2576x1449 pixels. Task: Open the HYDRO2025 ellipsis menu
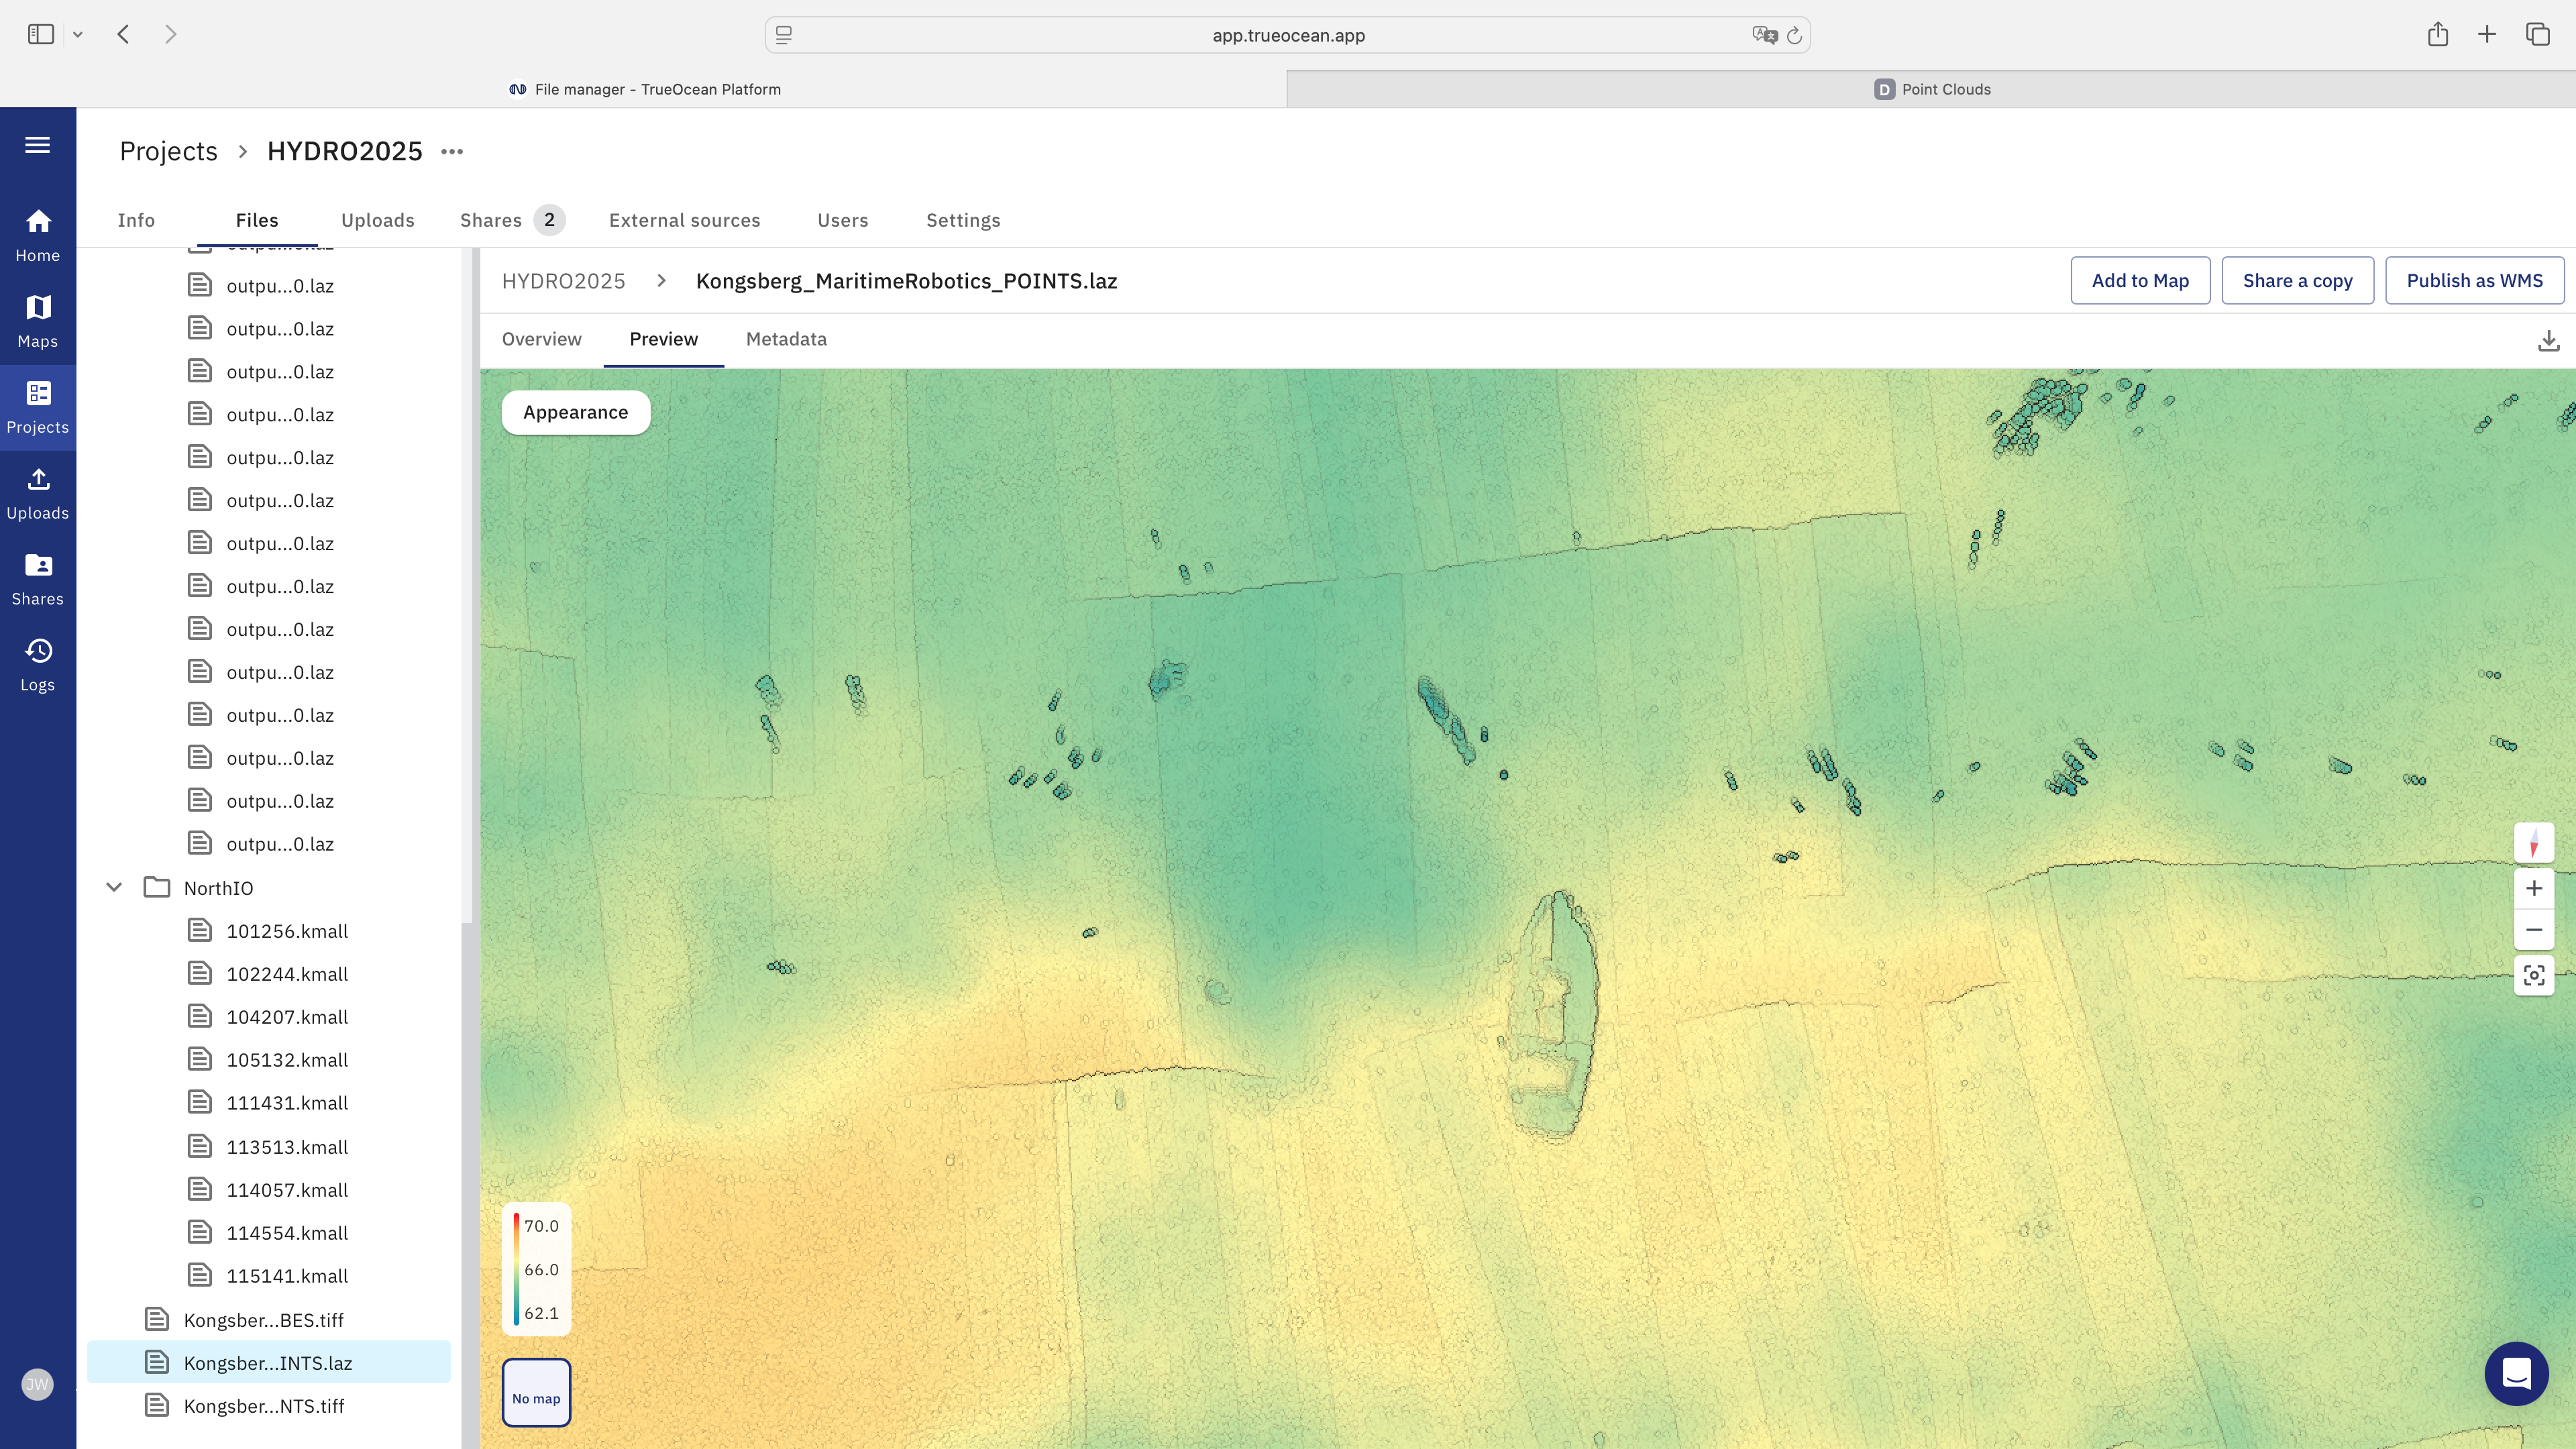(x=451, y=151)
